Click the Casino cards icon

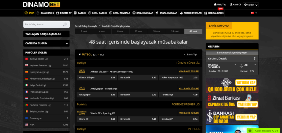(x=75, y=13)
